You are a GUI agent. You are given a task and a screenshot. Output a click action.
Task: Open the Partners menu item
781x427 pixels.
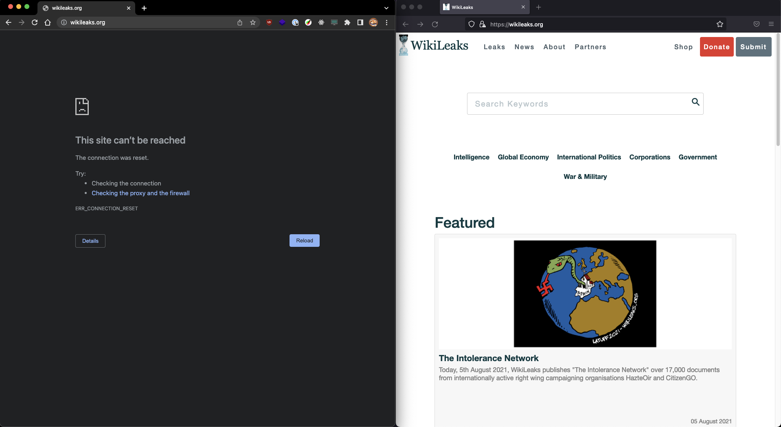pyautogui.click(x=590, y=47)
